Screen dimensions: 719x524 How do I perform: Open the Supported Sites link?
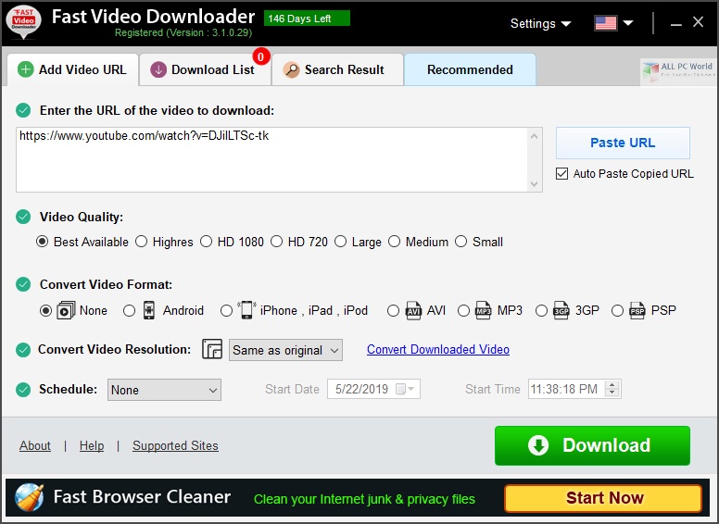(x=175, y=445)
